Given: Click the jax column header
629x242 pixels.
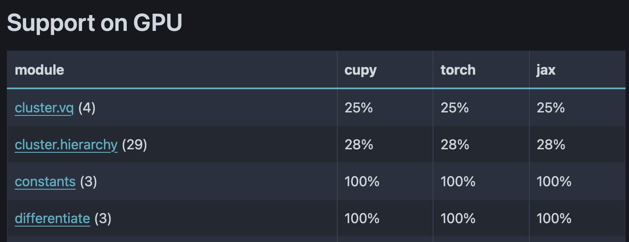Looking at the screenshot, I should tap(546, 70).
